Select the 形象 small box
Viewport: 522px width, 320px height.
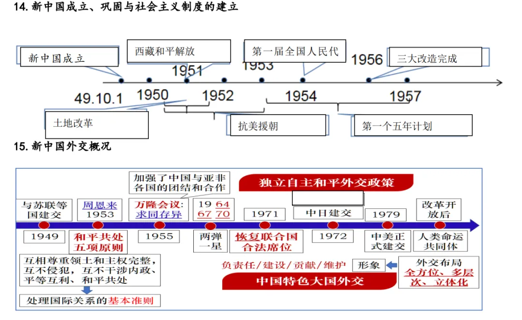click(x=369, y=265)
